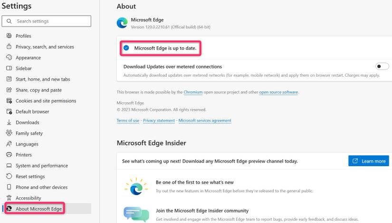The image size is (392, 223).
Task: Open About Microsoft Edge page
Action: 38,209
